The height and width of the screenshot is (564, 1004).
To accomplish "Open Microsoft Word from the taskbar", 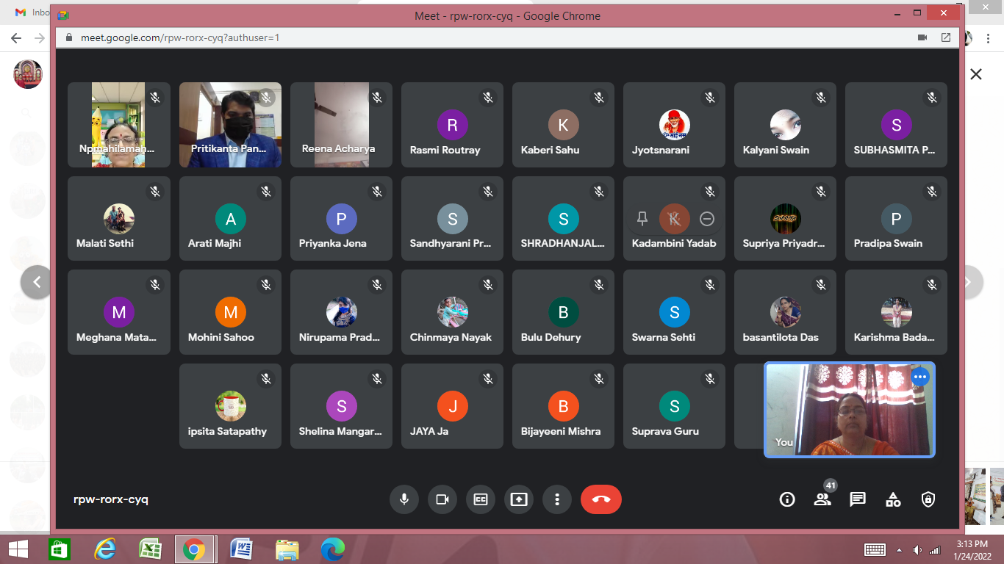I will point(241,549).
